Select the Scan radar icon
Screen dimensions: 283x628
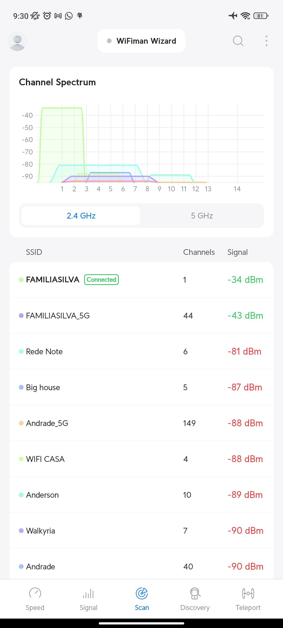[x=142, y=593]
